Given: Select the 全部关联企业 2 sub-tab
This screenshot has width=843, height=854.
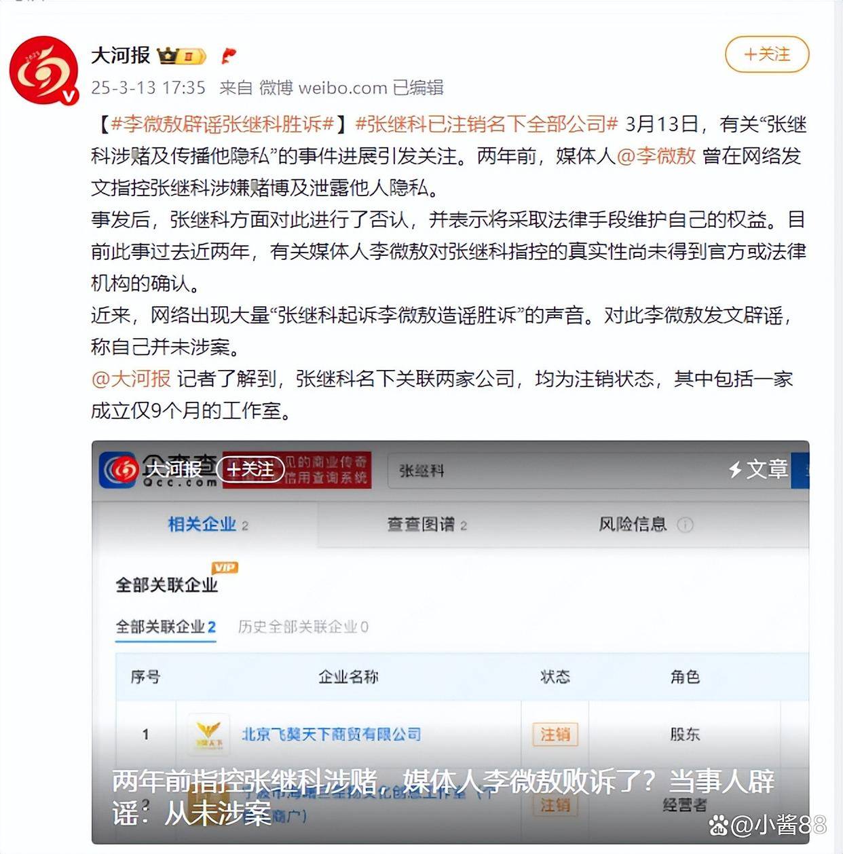Looking at the screenshot, I should tap(166, 627).
